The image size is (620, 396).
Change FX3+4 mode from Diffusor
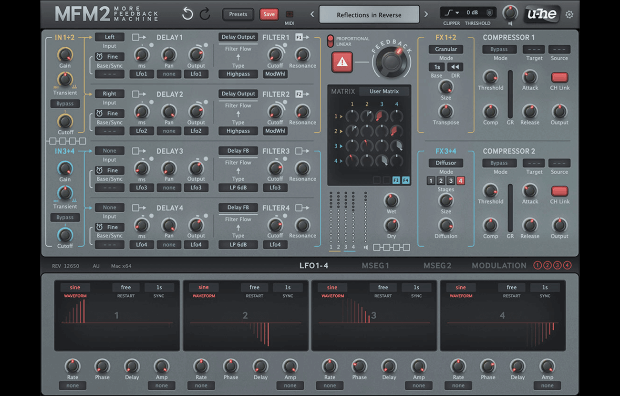(446, 163)
